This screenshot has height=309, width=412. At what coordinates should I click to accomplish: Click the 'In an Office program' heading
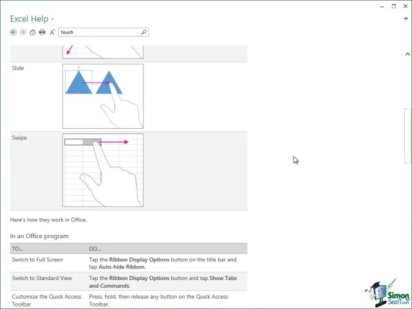pos(39,236)
